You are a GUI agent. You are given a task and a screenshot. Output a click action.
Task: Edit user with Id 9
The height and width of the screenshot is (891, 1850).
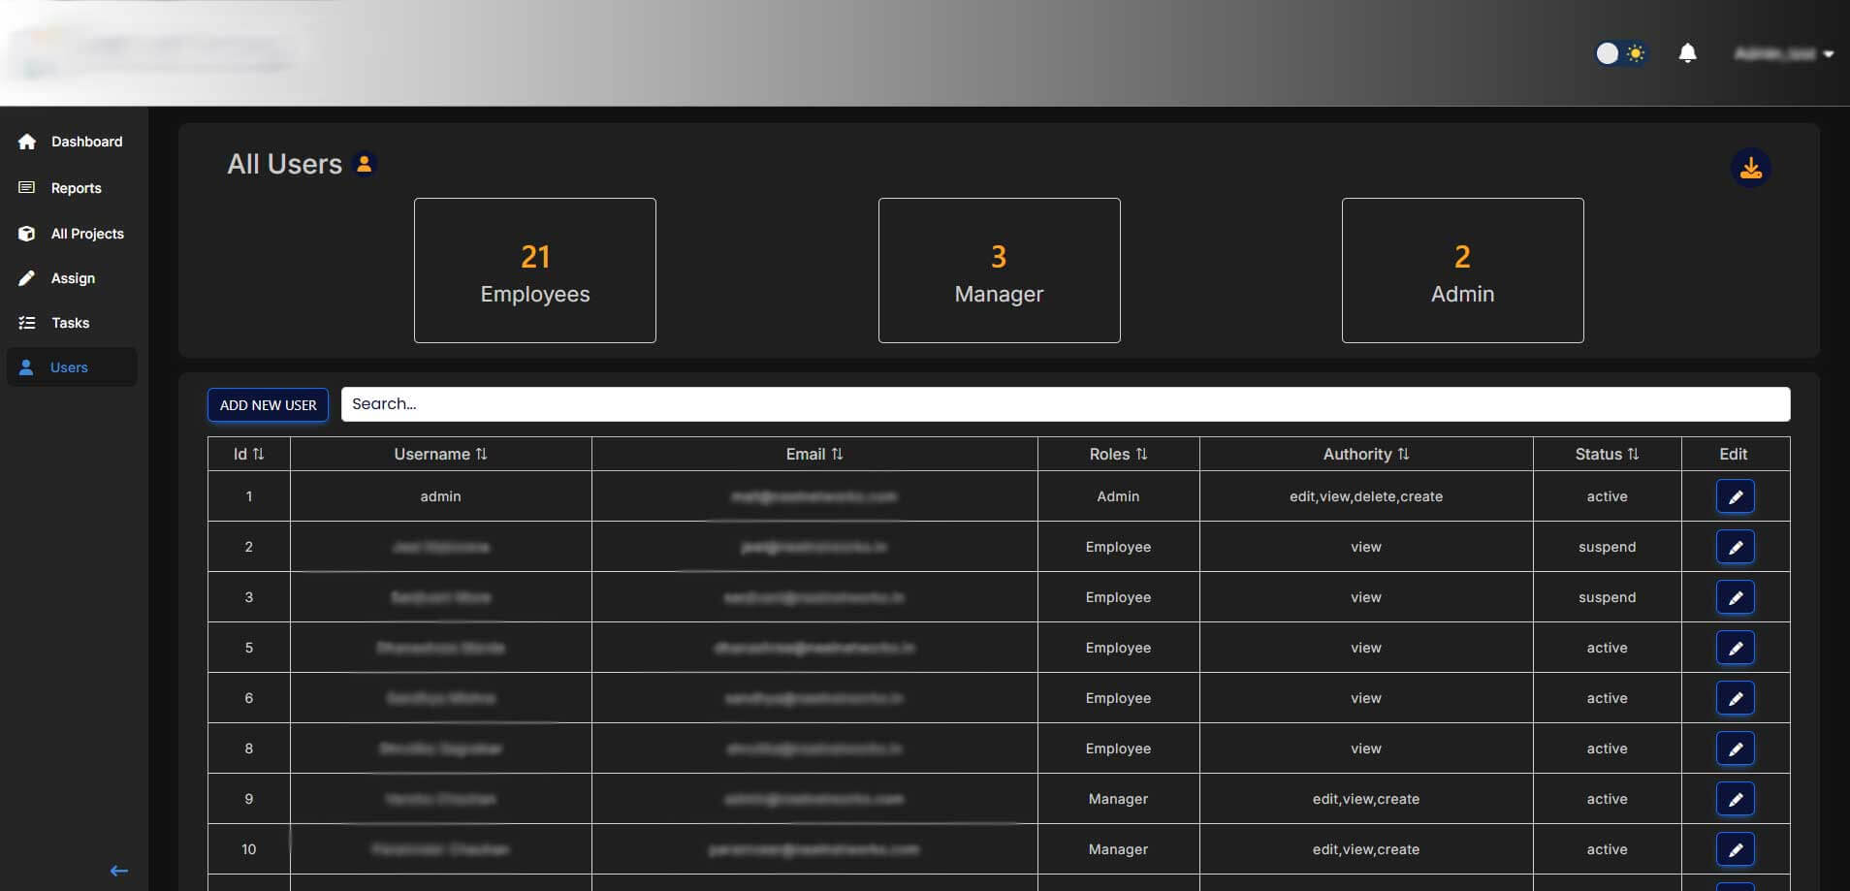(1736, 799)
